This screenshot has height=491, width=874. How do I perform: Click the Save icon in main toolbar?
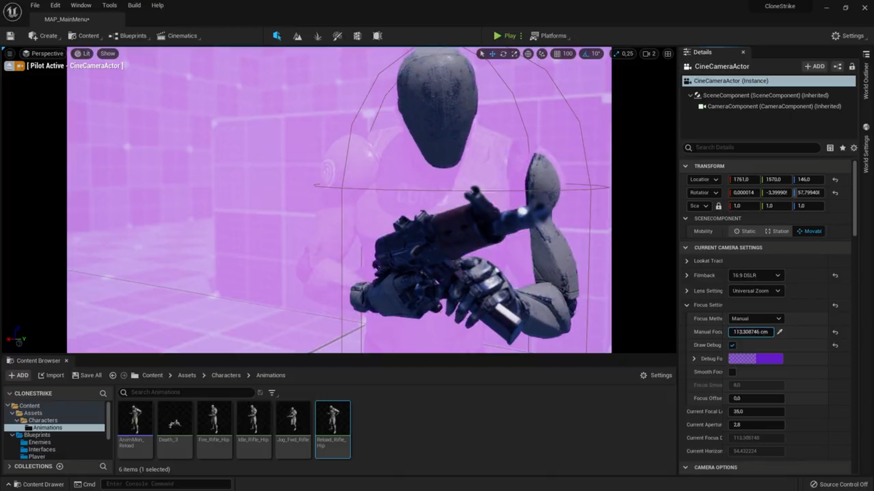(10, 36)
